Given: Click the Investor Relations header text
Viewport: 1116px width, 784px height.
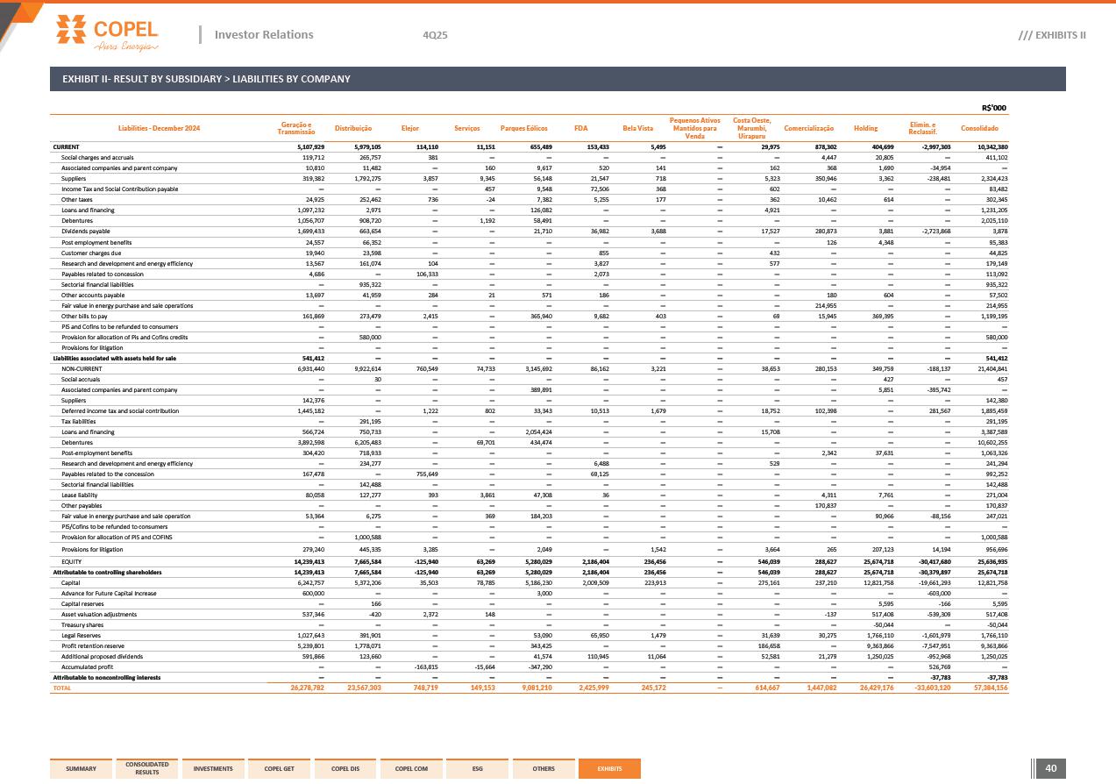Looking at the screenshot, I should pyautogui.click(x=263, y=35).
